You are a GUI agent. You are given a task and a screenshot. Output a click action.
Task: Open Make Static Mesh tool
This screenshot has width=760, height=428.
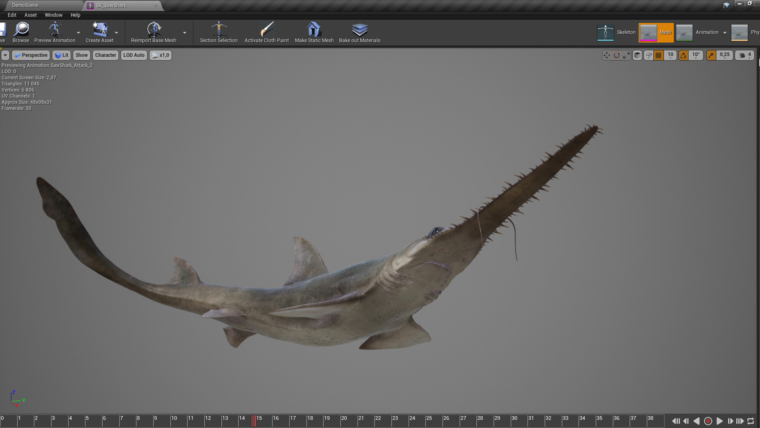click(314, 32)
